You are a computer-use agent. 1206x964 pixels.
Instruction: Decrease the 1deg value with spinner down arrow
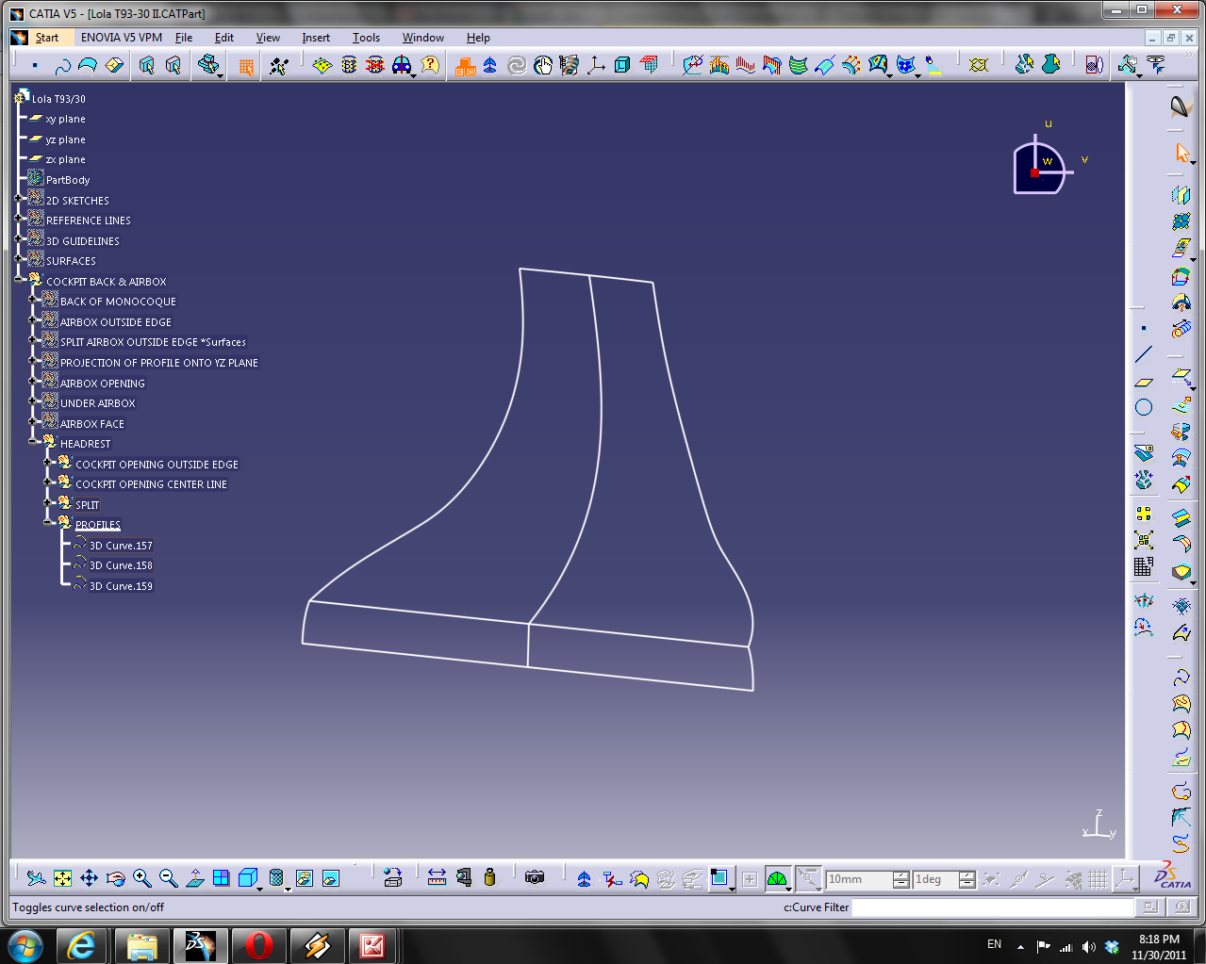[x=967, y=885]
